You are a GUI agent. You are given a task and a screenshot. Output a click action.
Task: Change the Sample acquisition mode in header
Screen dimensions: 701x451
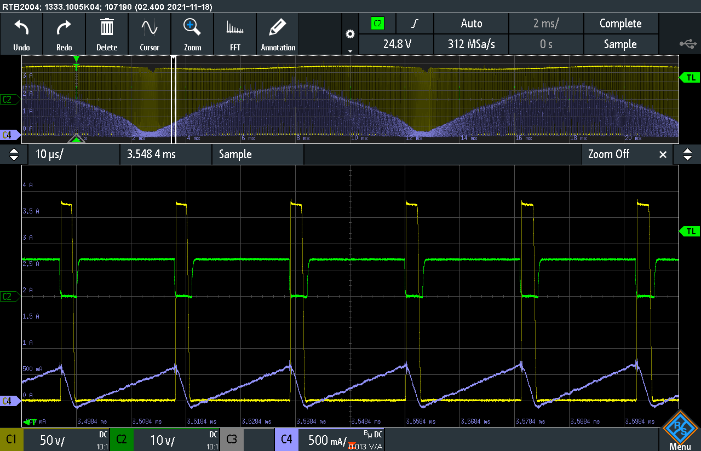pyautogui.click(x=620, y=44)
